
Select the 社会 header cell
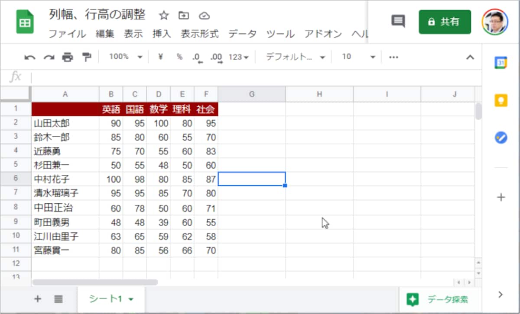coord(206,109)
